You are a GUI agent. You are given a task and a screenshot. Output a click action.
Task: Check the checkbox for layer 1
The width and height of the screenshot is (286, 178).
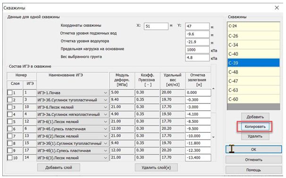coord(10,93)
